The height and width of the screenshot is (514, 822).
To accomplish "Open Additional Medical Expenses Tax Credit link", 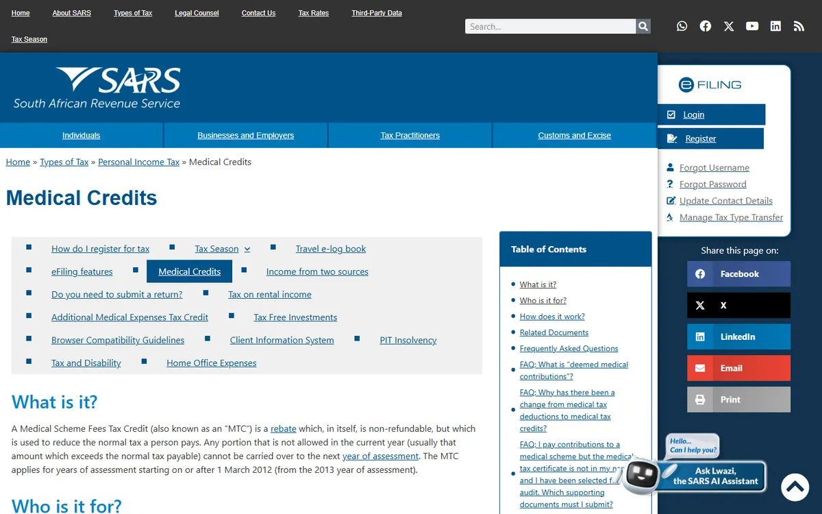I will (129, 317).
